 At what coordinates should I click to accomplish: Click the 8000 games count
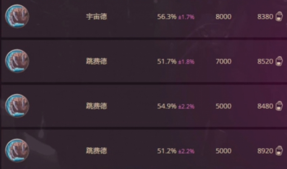click(224, 17)
